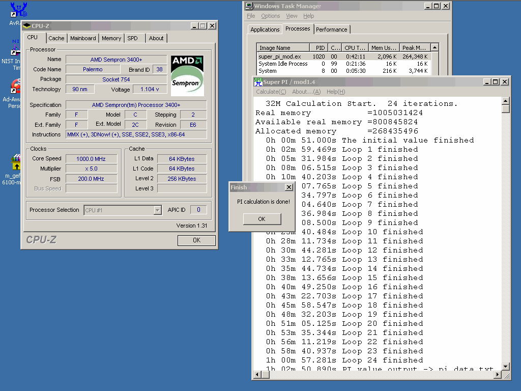
Task: Click the Multiplier value 'x 5.0'
Action: (91, 169)
